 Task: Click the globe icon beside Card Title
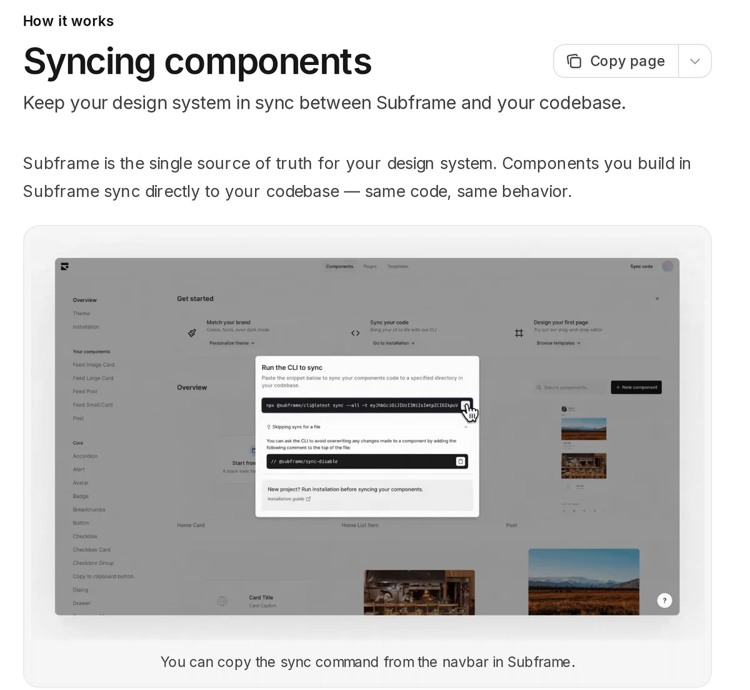(222, 601)
